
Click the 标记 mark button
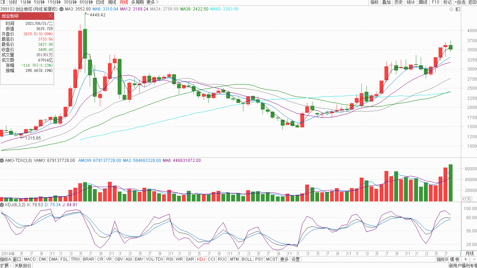[x=447, y=2]
